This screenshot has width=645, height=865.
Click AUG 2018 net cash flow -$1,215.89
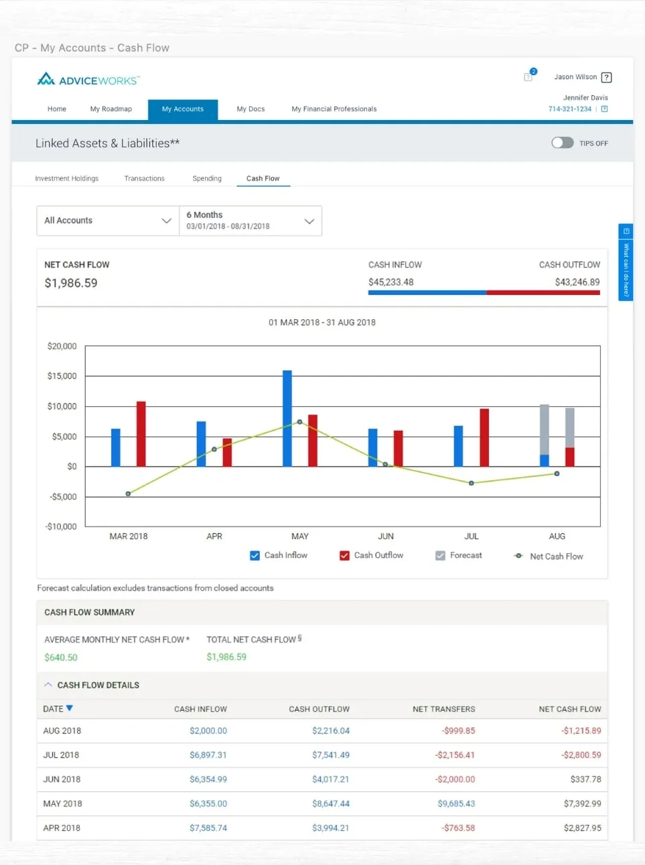coord(581,731)
